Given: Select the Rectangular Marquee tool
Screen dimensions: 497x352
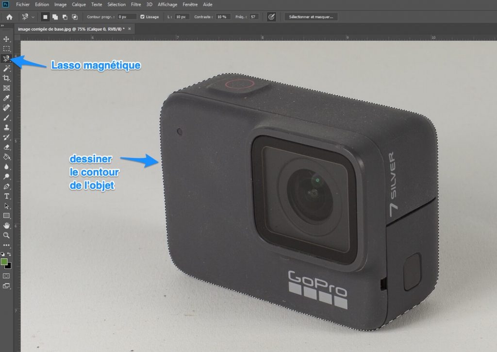Looking at the screenshot, I should coord(6,49).
